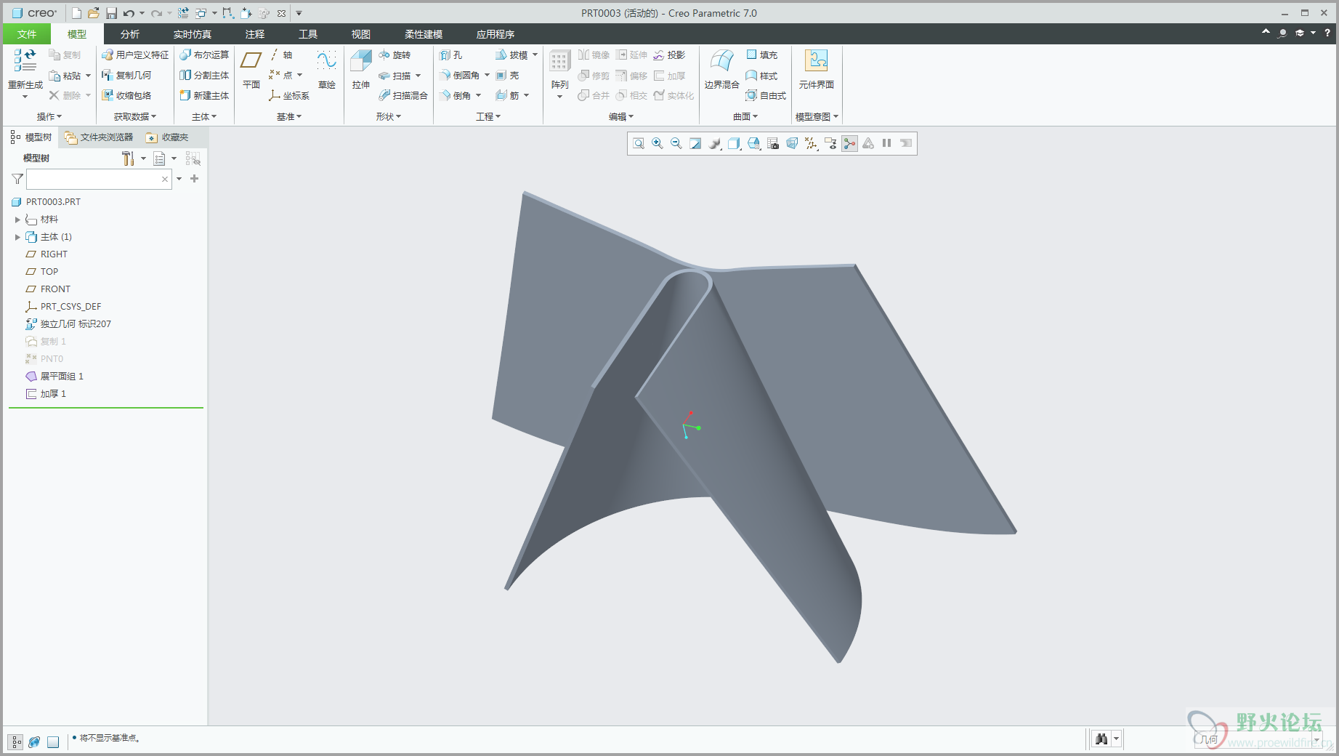Expand the 主体 (1) tree node

coord(17,237)
